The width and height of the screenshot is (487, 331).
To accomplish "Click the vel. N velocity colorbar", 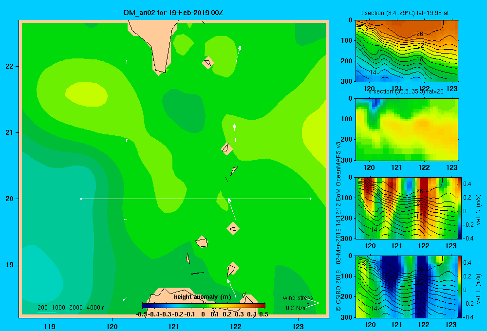I will coord(460,208).
